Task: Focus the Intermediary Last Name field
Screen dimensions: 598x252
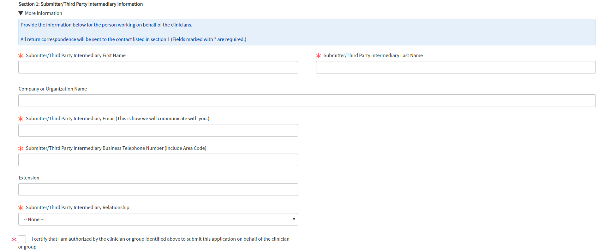Action: 456,67
